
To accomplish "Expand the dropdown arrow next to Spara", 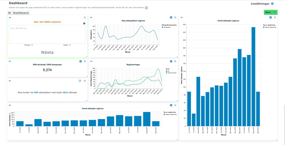I will (x=275, y=12).
